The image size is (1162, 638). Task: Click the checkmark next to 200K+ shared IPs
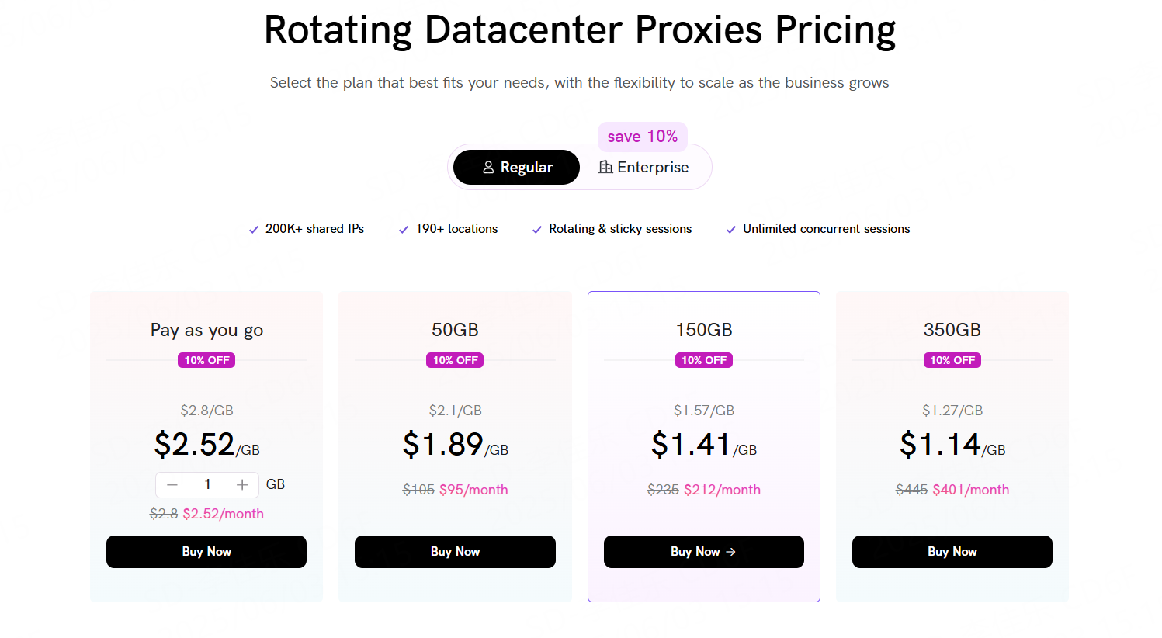point(254,230)
